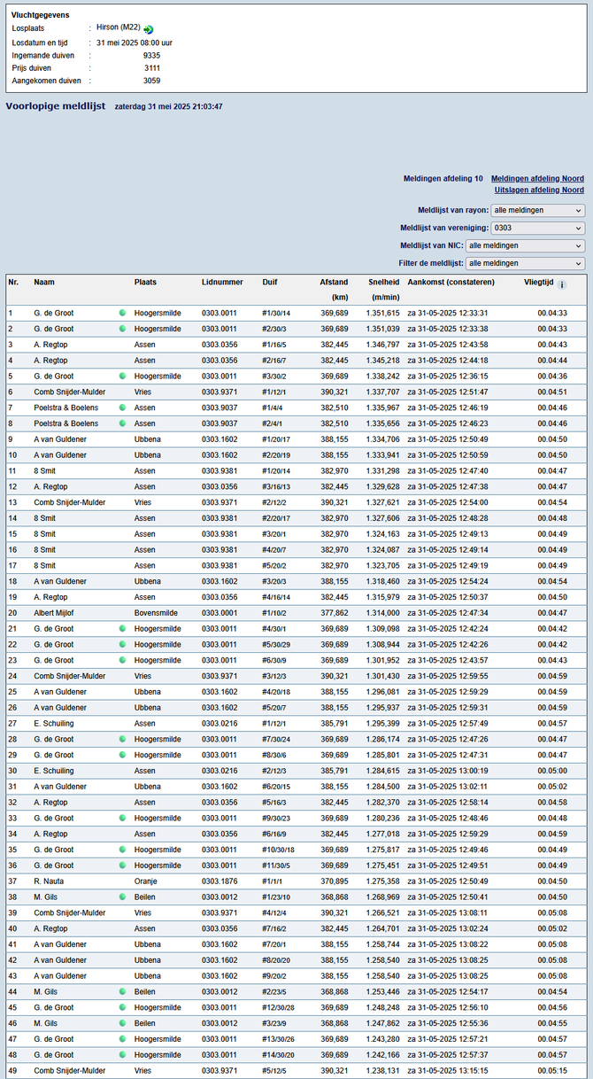Click the Snelheid column header
593x1079 pixels.
[383, 282]
